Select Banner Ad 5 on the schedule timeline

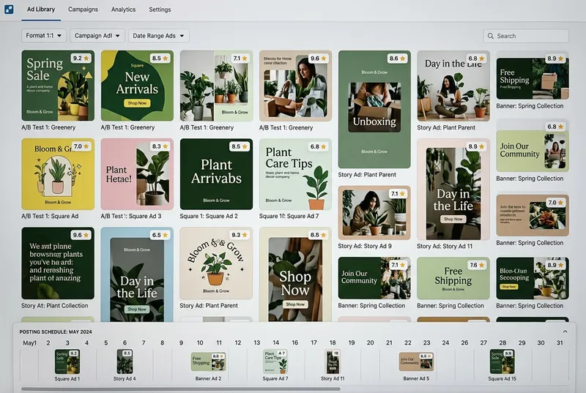click(x=415, y=362)
